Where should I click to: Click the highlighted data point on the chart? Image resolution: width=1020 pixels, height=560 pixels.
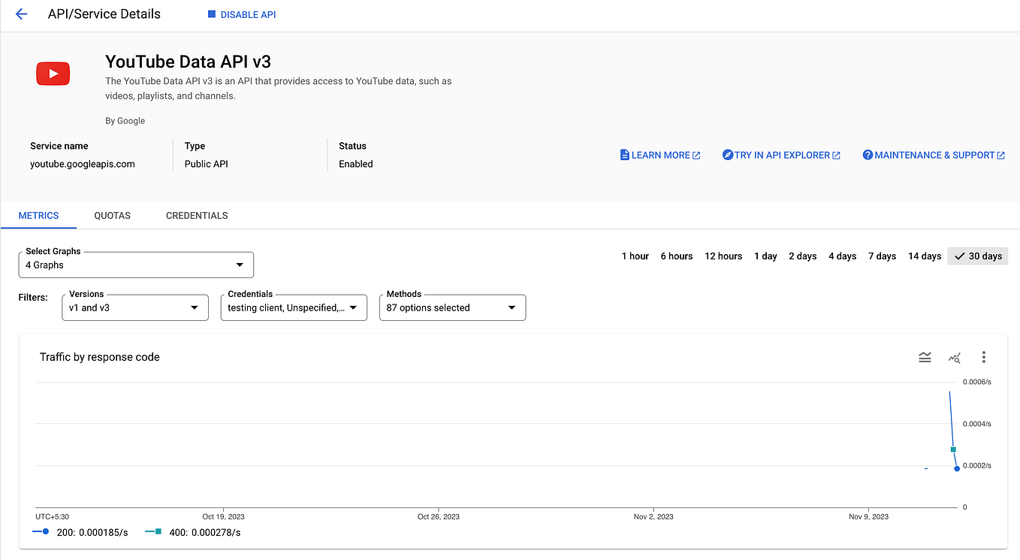tap(953, 449)
